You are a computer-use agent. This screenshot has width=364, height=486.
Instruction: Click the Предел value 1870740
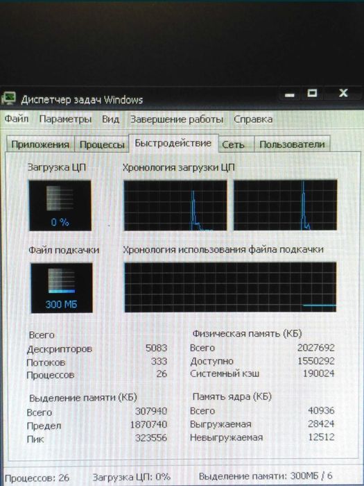coord(149,424)
